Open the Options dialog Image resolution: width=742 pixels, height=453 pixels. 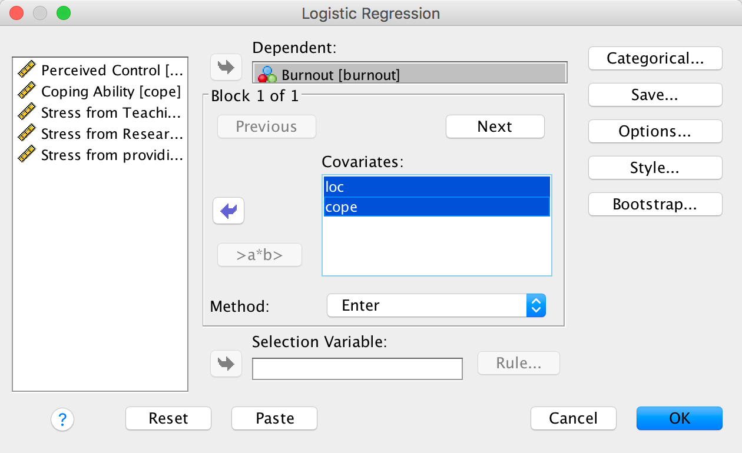[x=655, y=132]
